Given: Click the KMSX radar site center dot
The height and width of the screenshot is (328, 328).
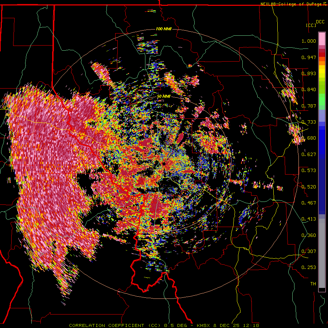Looking at the screenshot, I should pyautogui.click(x=164, y=164).
